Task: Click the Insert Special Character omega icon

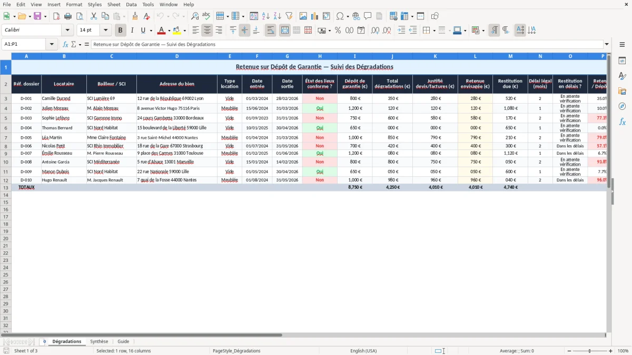Action: (x=340, y=16)
